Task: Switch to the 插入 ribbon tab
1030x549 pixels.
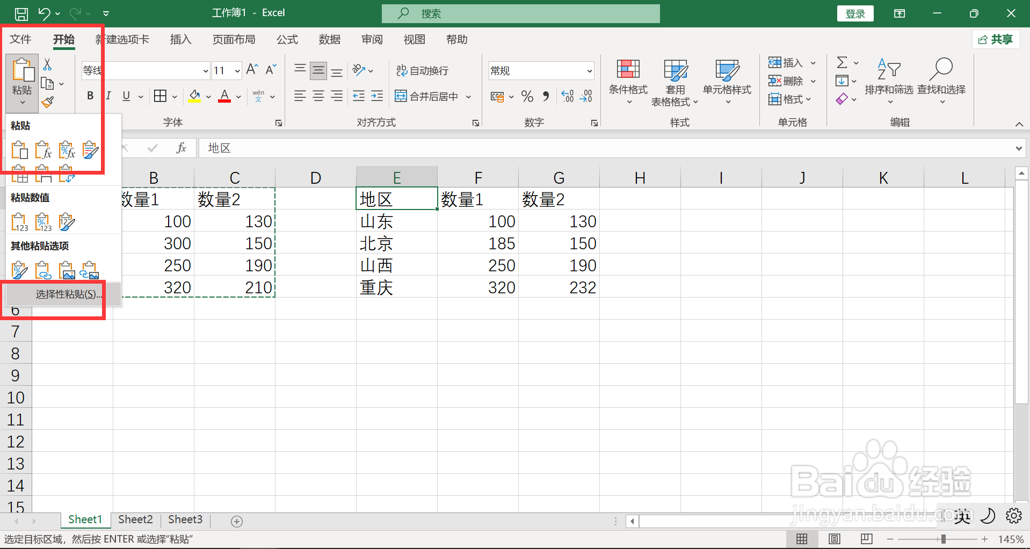Action: (x=180, y=39)
